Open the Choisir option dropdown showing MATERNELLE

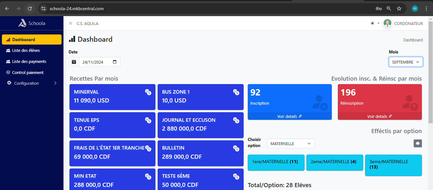pyautogui.click(x=291, y=144)
